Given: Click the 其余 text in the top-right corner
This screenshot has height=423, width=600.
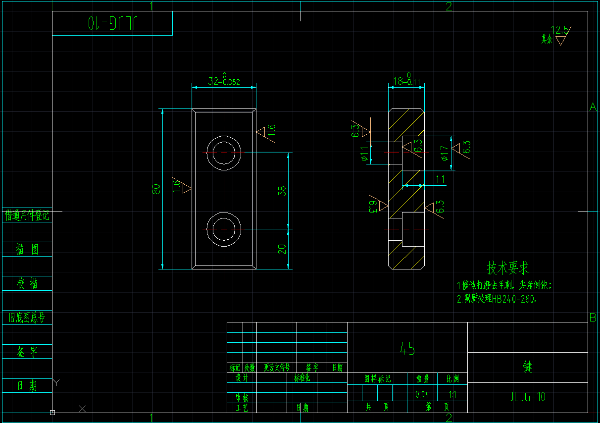Looking at the screenshot, I should (x=547, y=39).
